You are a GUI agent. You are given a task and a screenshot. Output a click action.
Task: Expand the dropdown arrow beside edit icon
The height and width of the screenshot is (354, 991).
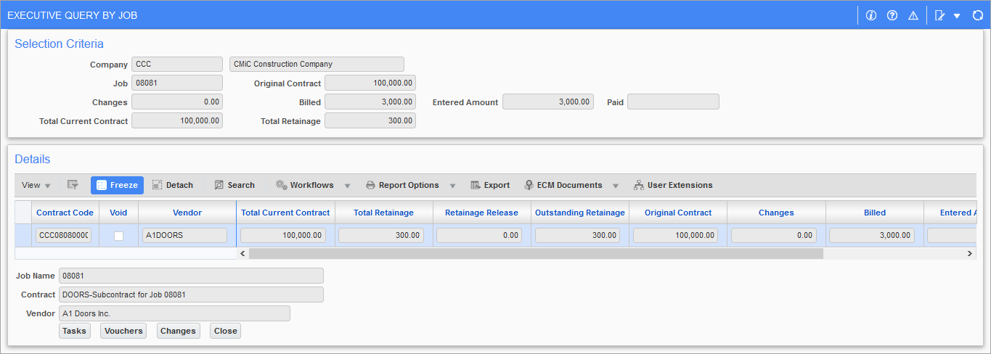(x=957, y=15)
